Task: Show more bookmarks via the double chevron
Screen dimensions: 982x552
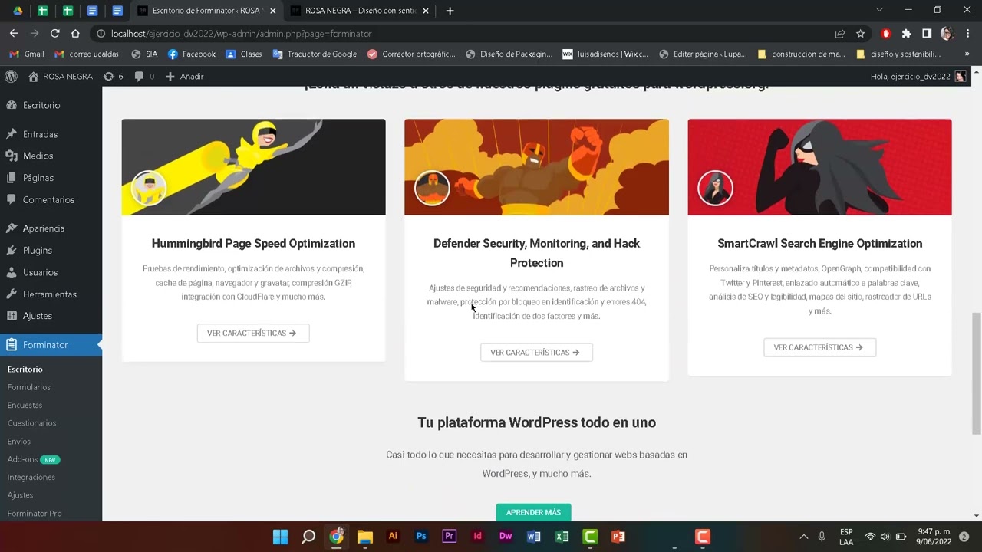Action: tap(967, 54)
